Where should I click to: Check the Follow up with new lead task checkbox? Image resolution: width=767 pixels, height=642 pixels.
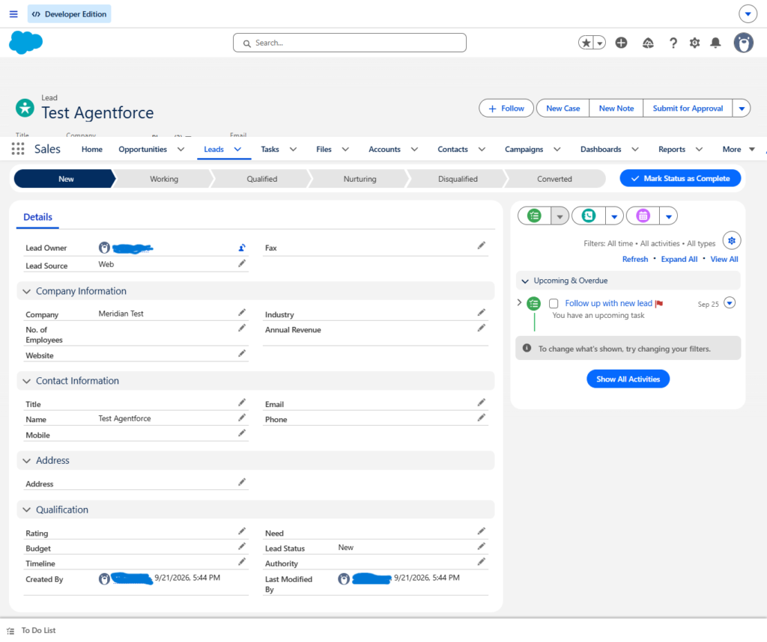click(554, 303)
